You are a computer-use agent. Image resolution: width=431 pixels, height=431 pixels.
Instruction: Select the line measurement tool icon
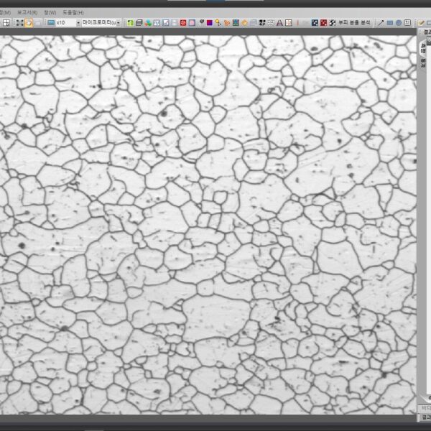(x=381, y=23)
